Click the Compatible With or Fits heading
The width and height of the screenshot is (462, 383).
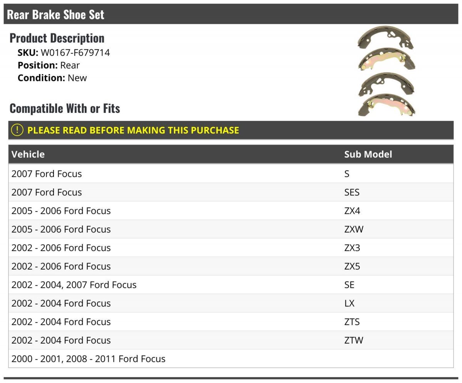tap(65, 108)
